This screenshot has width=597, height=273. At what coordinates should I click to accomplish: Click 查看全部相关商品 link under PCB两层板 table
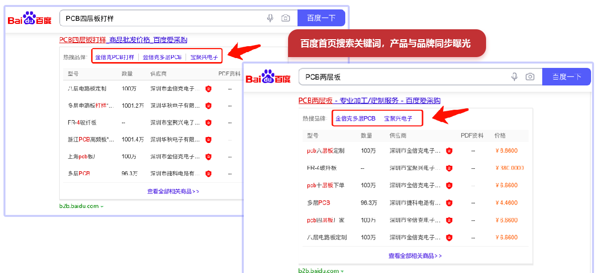point(415,256)
